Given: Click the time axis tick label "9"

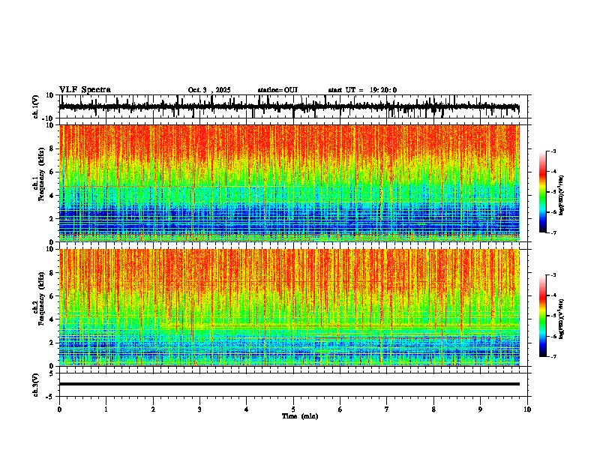Looking at the screenshot, I should (x=480, y=409).
